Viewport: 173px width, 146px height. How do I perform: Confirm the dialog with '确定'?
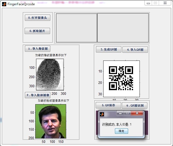pos(121,131)
